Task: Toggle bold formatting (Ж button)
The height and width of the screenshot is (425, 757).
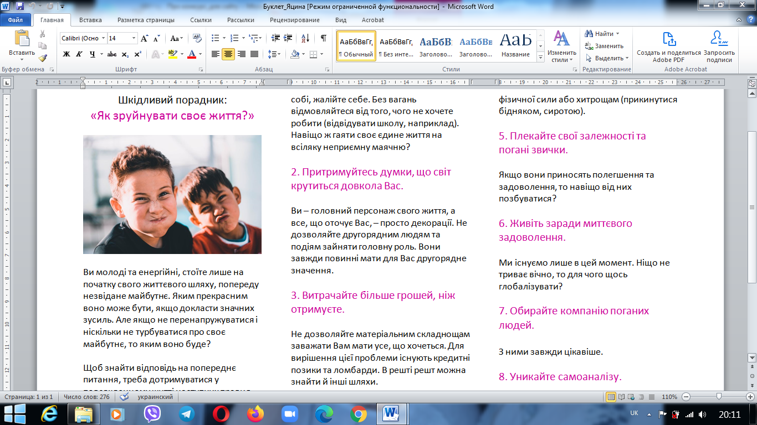Action: click(67, 54)
